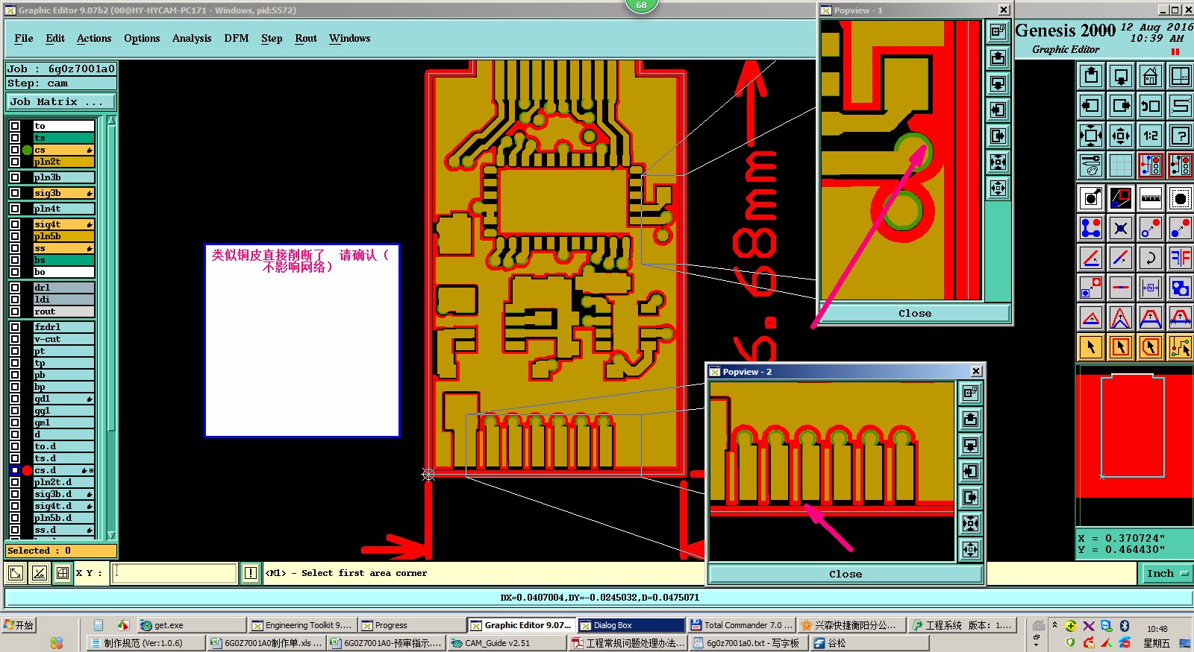The width and height of the screenshot is (1194, 652).
Task: Open the DFM menu
Action: [x=237, y=38]
